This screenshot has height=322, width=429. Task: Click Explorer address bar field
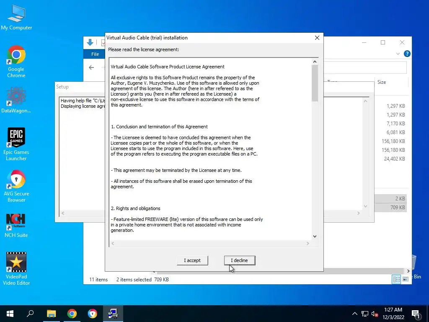tap(365, 68)
